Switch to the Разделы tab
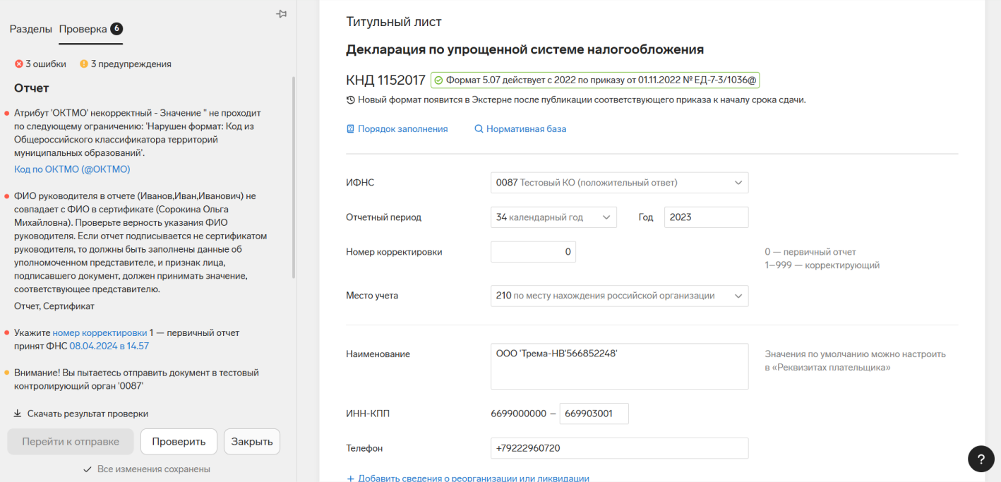The height and width of the screenshot is (482, 1001). tap(31, 29)
